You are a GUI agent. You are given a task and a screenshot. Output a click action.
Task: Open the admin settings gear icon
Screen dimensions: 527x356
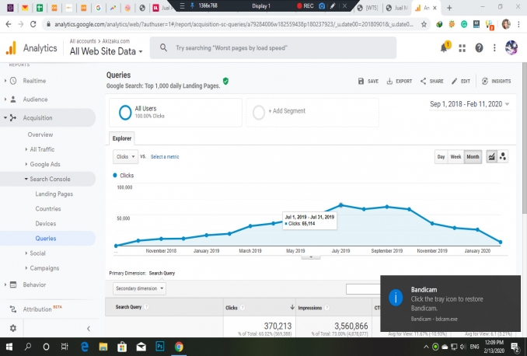pyautogui.click(x=12, y=328)
